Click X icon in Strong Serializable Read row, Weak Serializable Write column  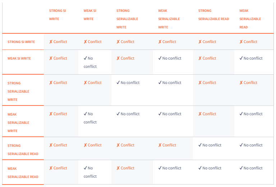(x=160, y=145)
